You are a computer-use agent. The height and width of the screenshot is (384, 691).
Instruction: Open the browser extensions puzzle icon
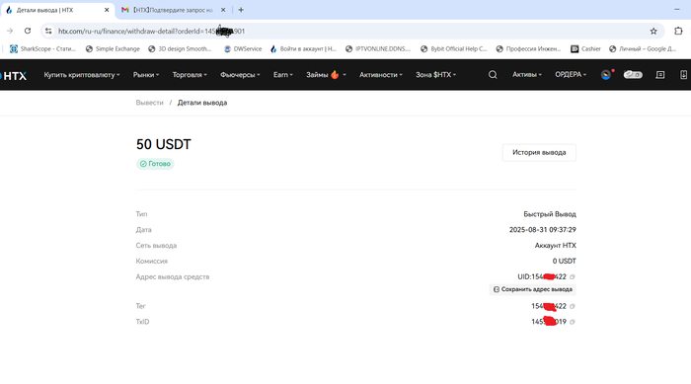678,31
